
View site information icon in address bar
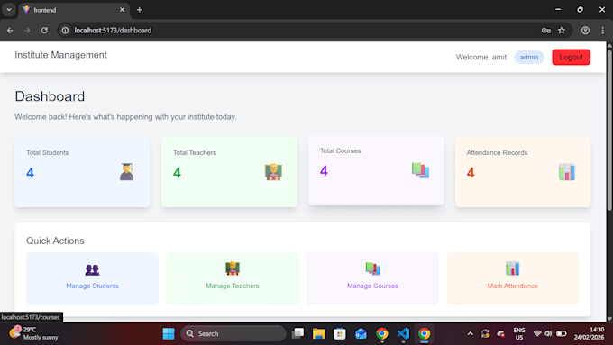pyautogui.click(x=65, y=30)
